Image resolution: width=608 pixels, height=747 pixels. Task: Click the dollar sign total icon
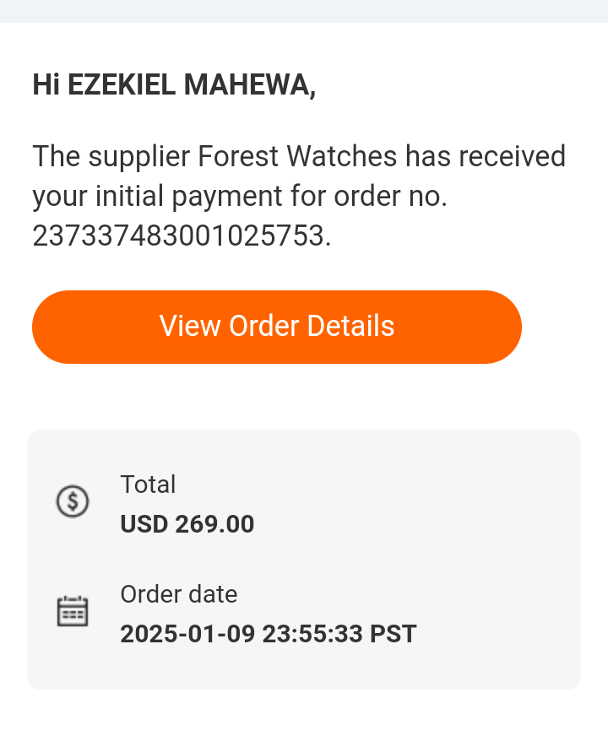[73, 501]
